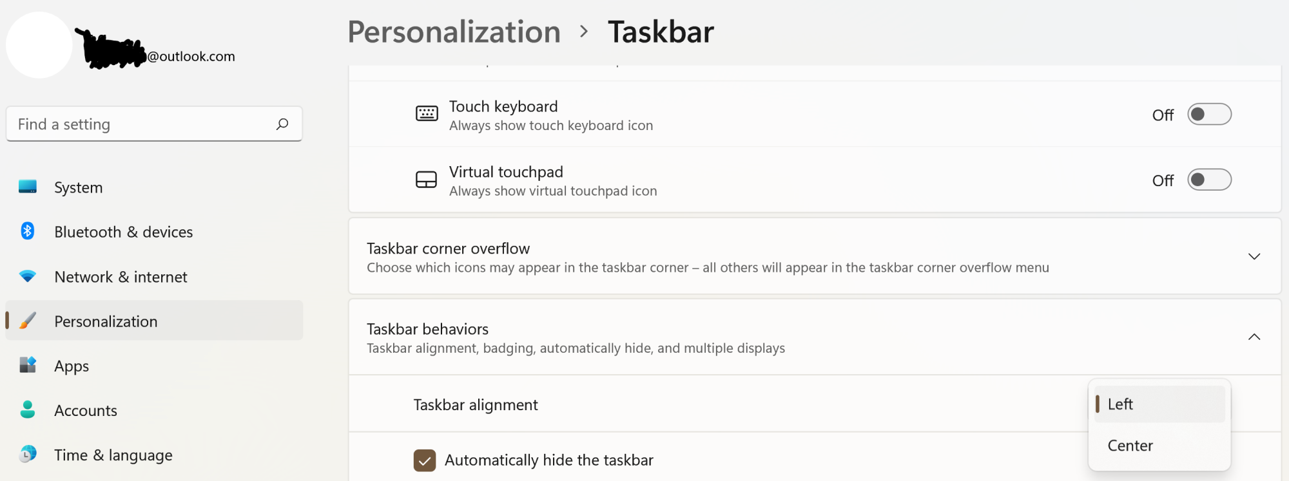This screenshot has width=1289, height=481.
Task: Focus the Find a setting search box
Action: coord(142,124)
